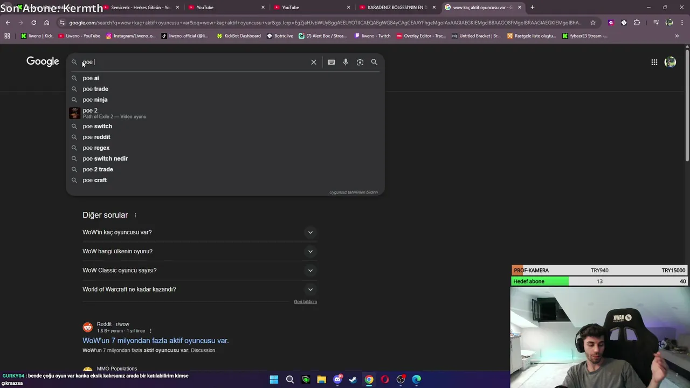Click the browser address bar URL

click(x=325, y=23)
